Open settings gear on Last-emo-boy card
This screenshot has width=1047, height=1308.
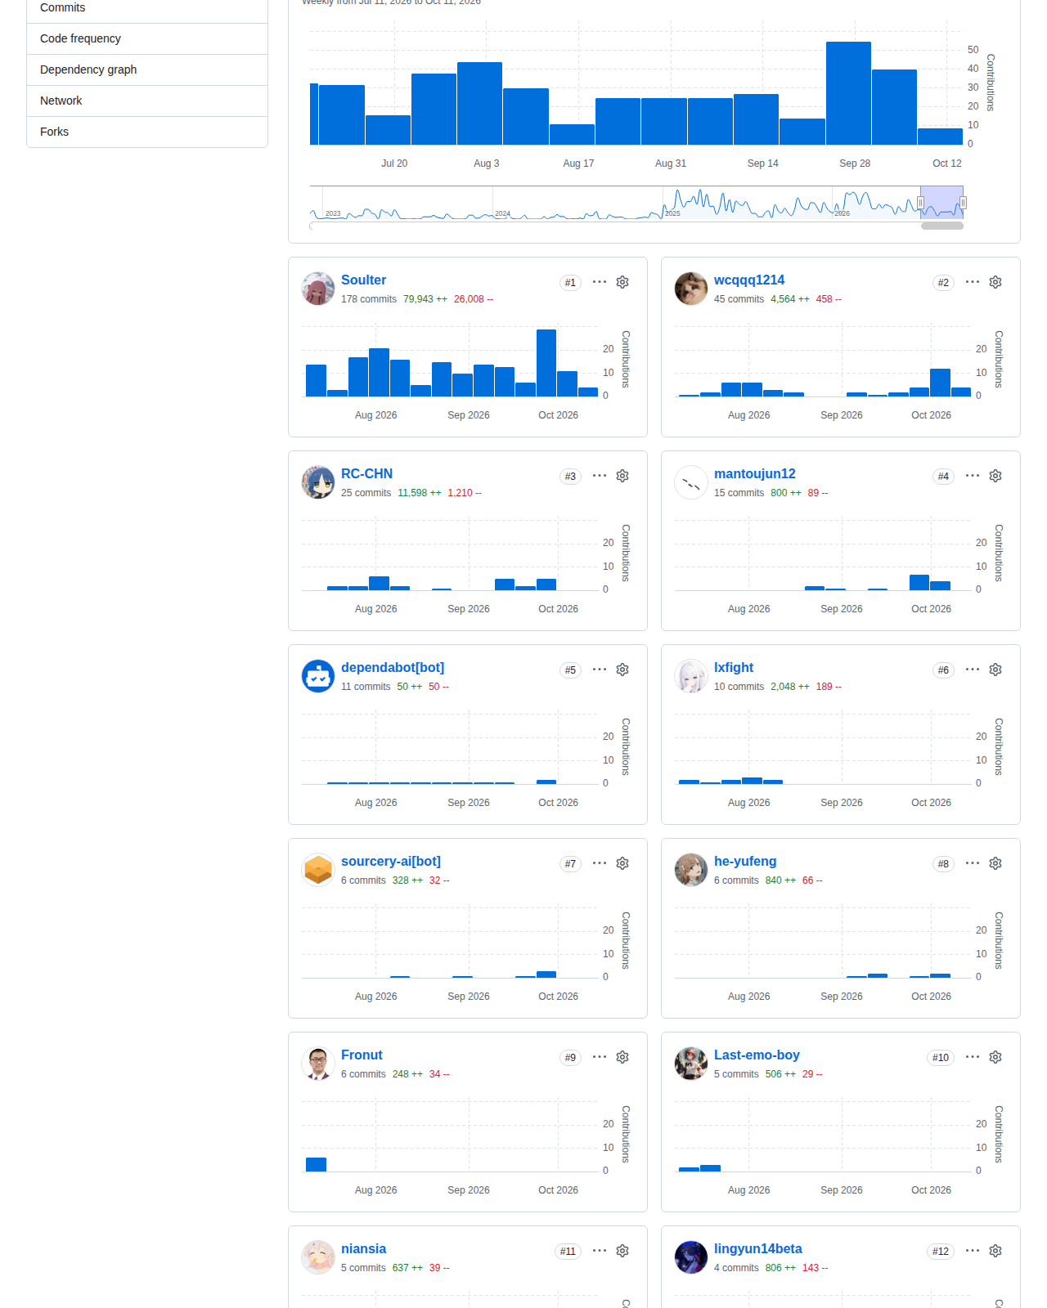coord(995,1057)
